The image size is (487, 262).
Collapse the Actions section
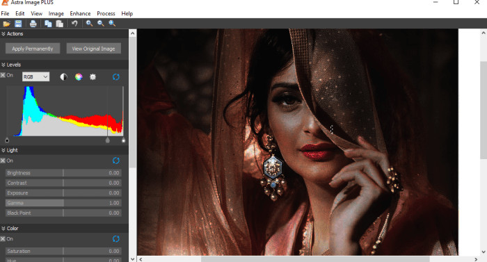(x=3, y=33)
